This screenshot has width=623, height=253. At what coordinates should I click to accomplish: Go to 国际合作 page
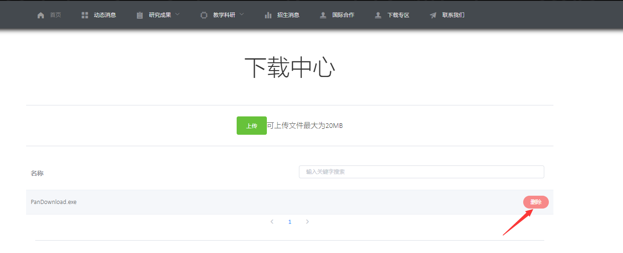pos(343,15)
